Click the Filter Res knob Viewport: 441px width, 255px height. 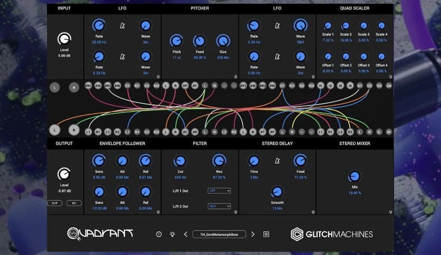(219, 161)
